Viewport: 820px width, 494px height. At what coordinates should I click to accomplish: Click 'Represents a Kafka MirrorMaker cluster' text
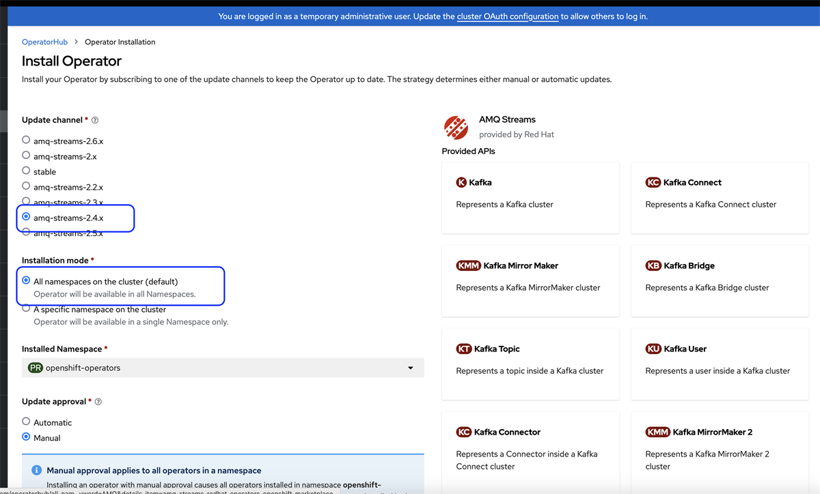coord(528,287)
